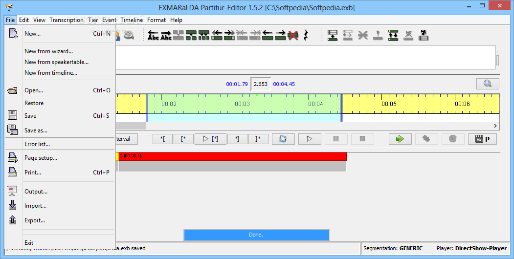The width and height of the screenshot is (514, 259).
Task: Click the greyed-out shrink event left icon
Action: pos(242,35)
